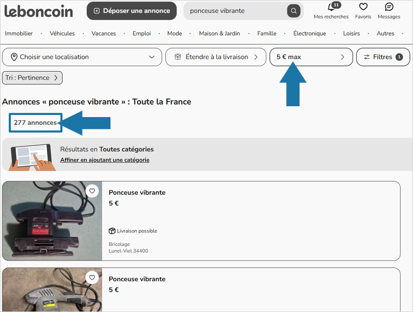Image resolution: width=413 pixels, height=312 pixels.
Task: Open the Choisir une localisation dropdown
Action: pos(82,57)
